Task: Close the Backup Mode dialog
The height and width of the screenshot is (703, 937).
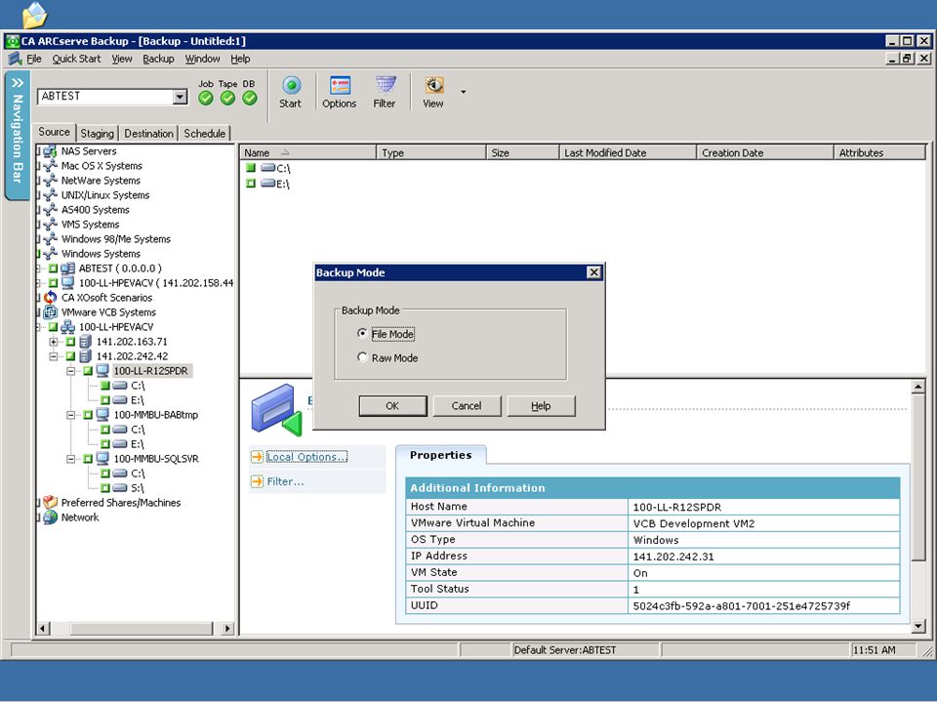Action: (x=593, y=272)
